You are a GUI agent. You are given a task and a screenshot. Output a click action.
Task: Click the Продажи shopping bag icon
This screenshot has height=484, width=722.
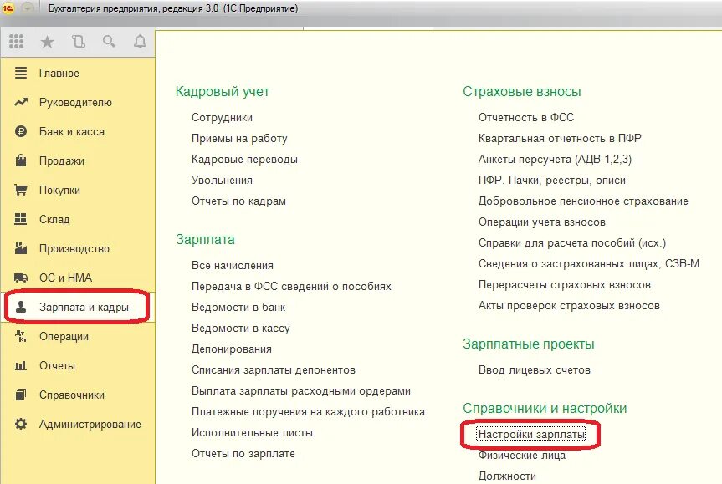pos(21,160)
